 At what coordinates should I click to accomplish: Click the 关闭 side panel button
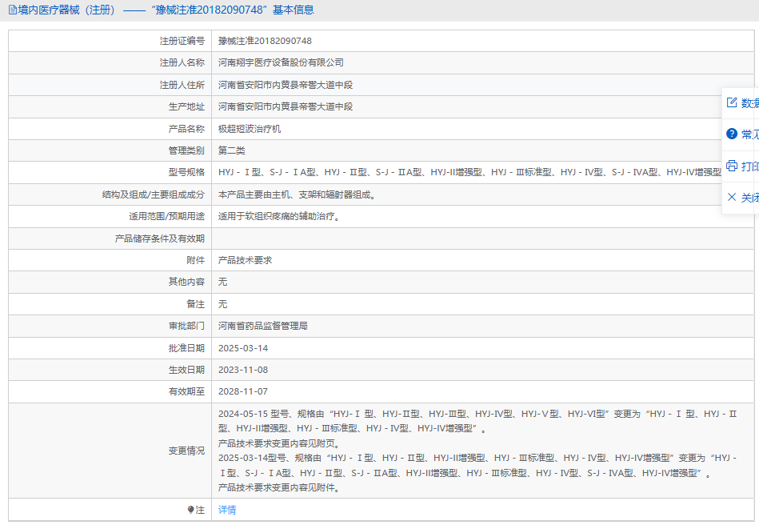(x=741, y=198)
